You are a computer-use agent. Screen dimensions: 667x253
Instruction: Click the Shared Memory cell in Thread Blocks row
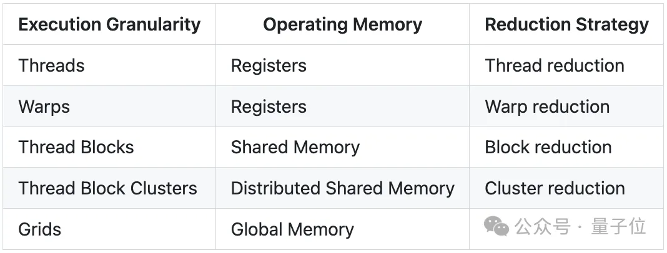(x=295, y=148)
